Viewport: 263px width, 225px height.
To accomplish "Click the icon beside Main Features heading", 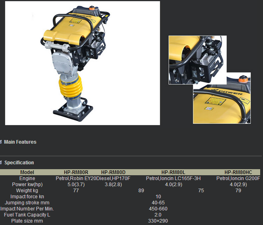I will pos(1,142).
